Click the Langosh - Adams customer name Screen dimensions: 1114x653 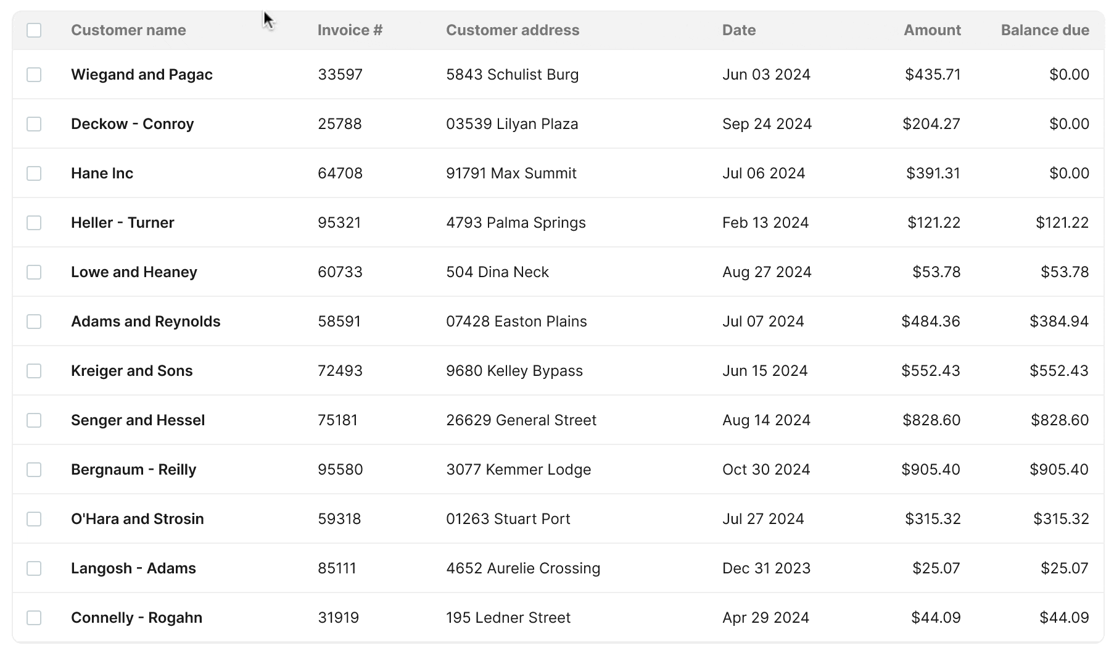click(x=133, y=568)
